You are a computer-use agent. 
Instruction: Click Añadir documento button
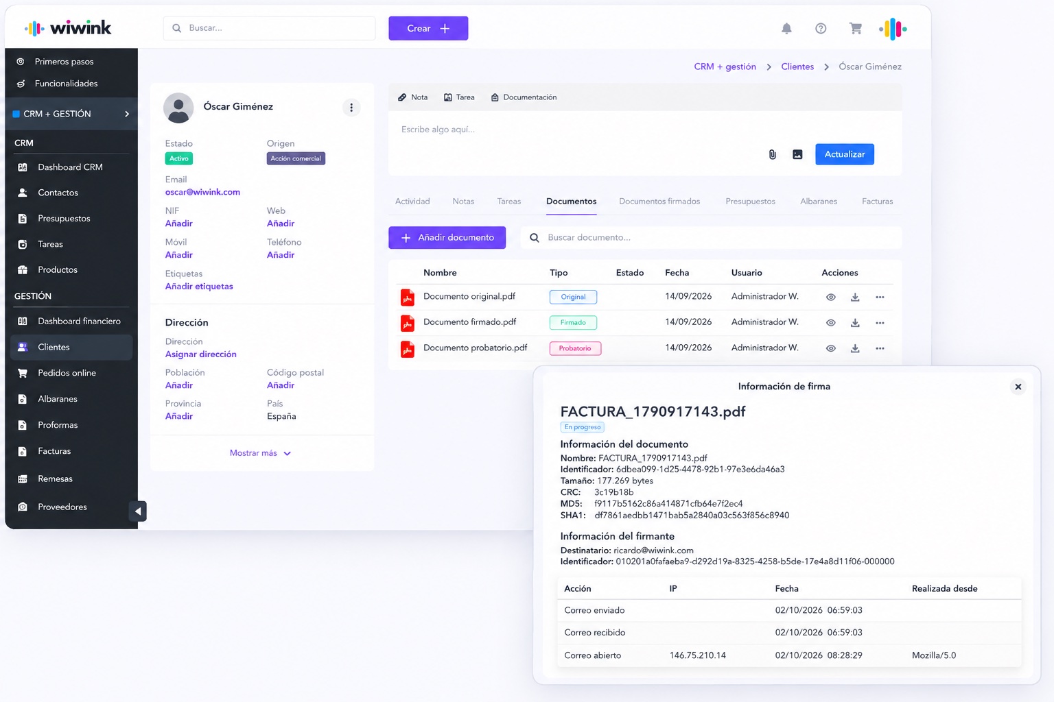pyautogui.click(x=447, y=238)
